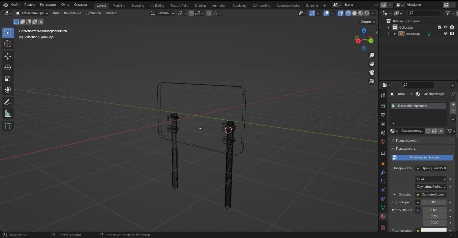
Task: Disable Collection in renders camera icon
Action: tap(452, 27)
